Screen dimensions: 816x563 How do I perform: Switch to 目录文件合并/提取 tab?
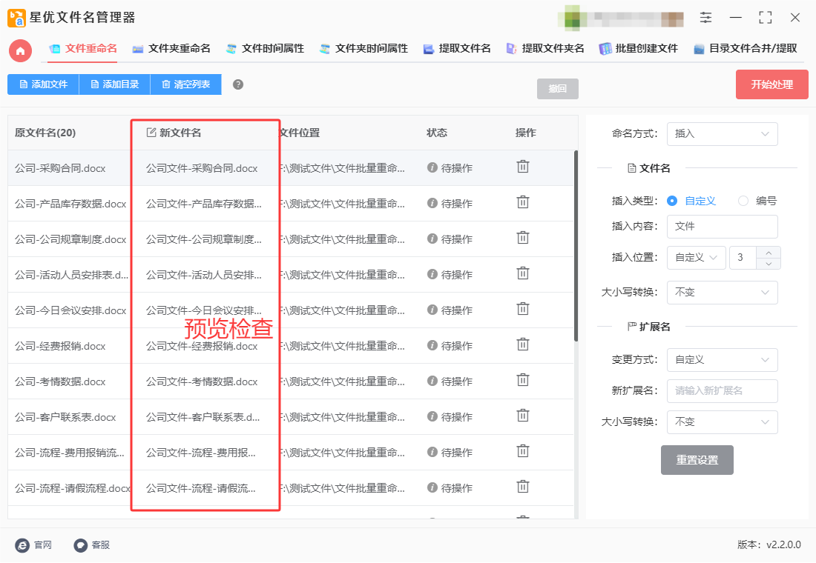click(x=746, y=49)
